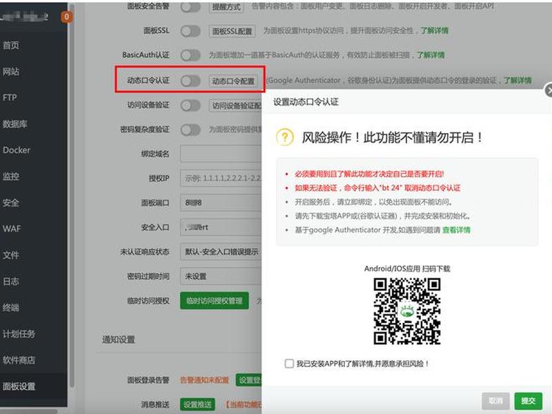Image resolution: width=552 pixels, height=414 pixels.
Task: Open 终端 in the sidebar
Action: [11, 307]
